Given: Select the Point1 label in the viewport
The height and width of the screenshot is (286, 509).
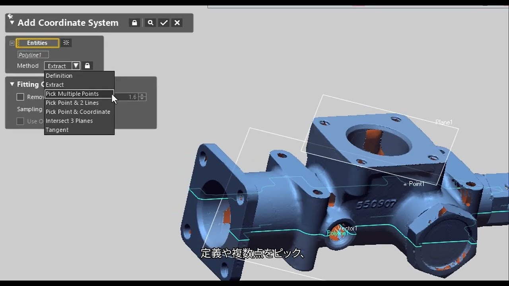Looking at the screenshot, I should pos(416,184).
